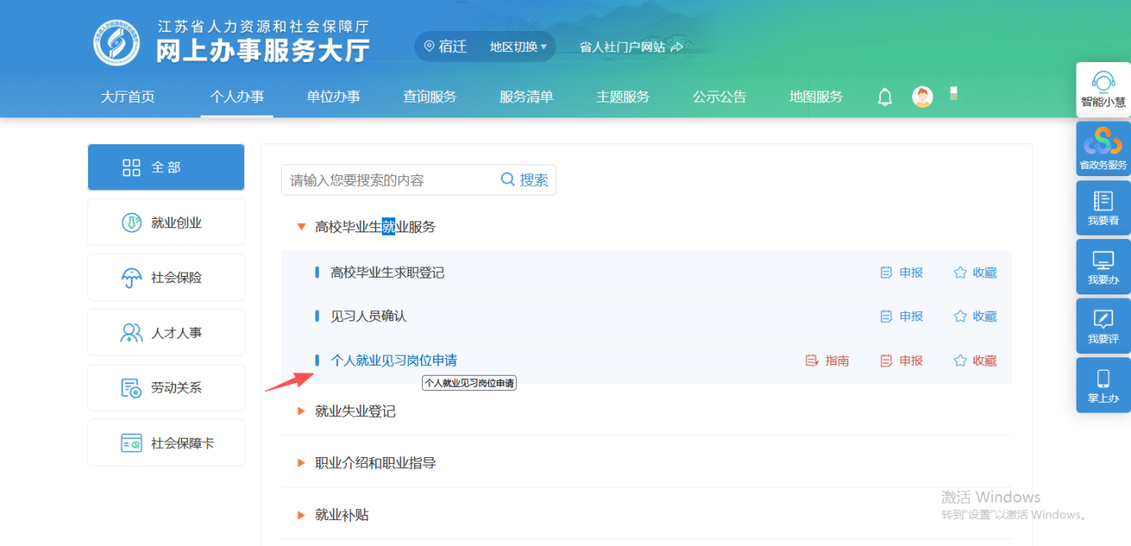Click the search content input field
This screenshot has height=546, width=1131.
pyautogui.click(x=390, y=180)
